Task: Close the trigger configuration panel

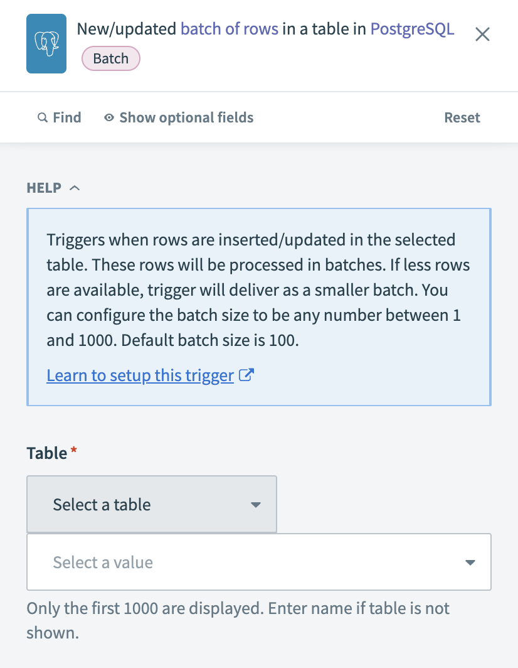Action: coord(482,35)
